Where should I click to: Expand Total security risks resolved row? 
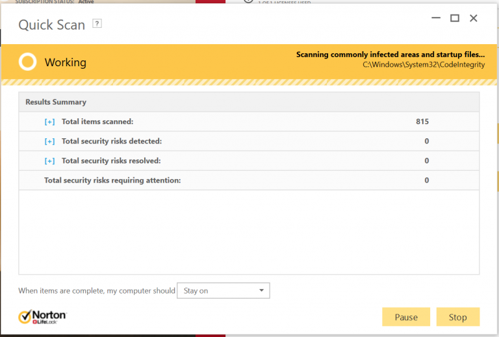49,161
